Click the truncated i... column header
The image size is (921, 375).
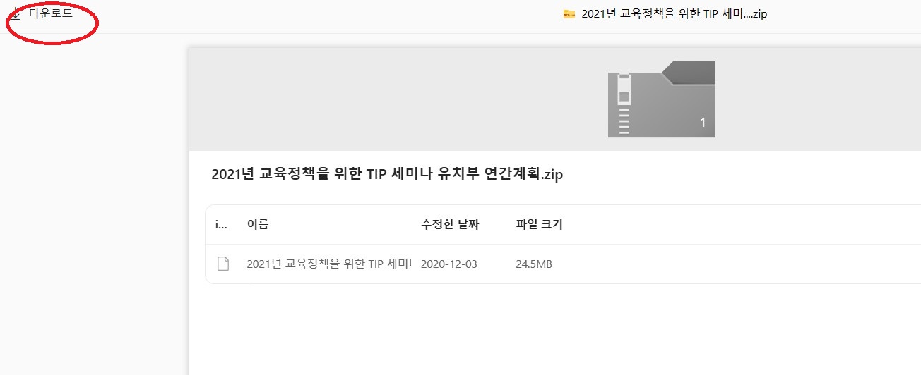[221, 225]
